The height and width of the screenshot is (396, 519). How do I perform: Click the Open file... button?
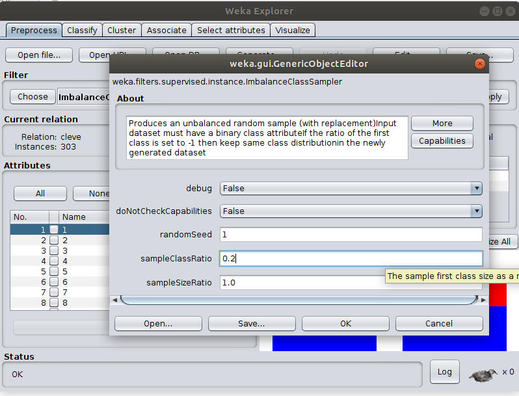[39, 55]
